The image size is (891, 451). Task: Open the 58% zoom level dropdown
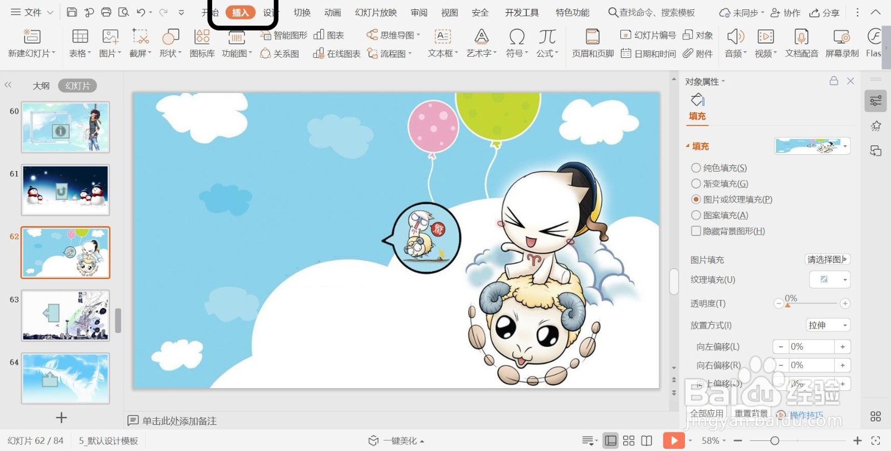(x=714, y=440)
